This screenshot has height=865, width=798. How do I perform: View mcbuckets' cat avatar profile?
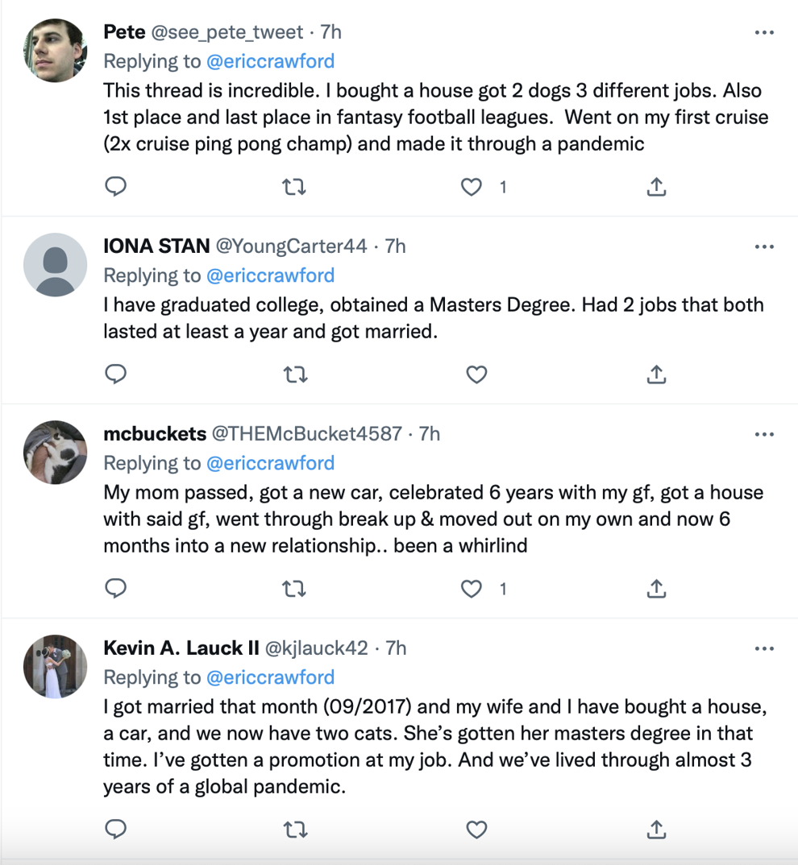tap(56, 453)
